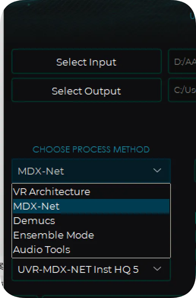Click the MDX-Net process method combo box field
This screenshot has width=196, height=298.
91,171
